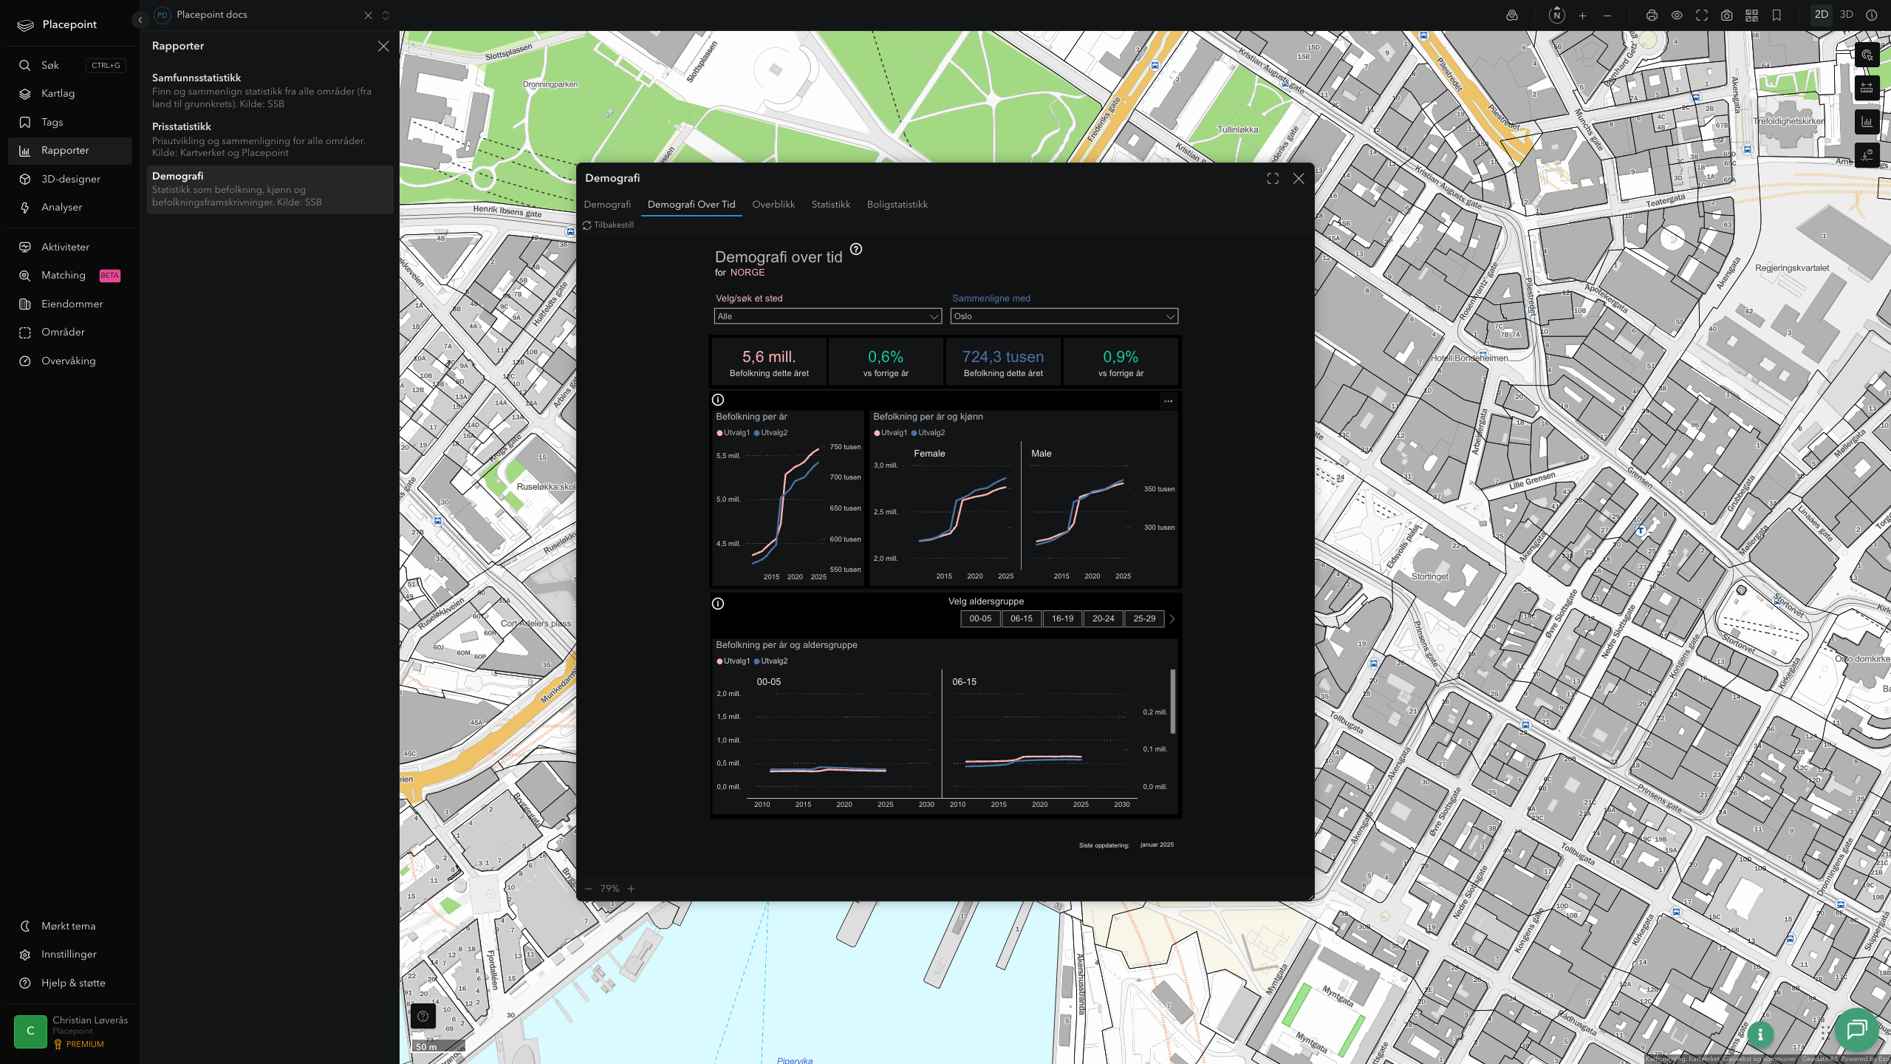Open the QR code tool
Image resolution: width=1891 pixels, height=1064 pixels.
[x=1751, y=16]
